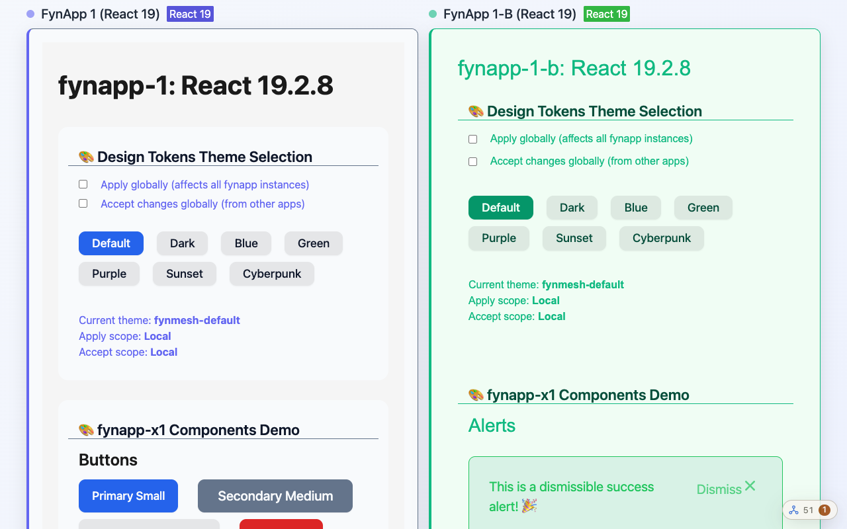Click 'Accept scope: Local' in fynapp-1
The height and width of the screenshot is (529, 847).
pyautogui.click(x=128, y=352)
